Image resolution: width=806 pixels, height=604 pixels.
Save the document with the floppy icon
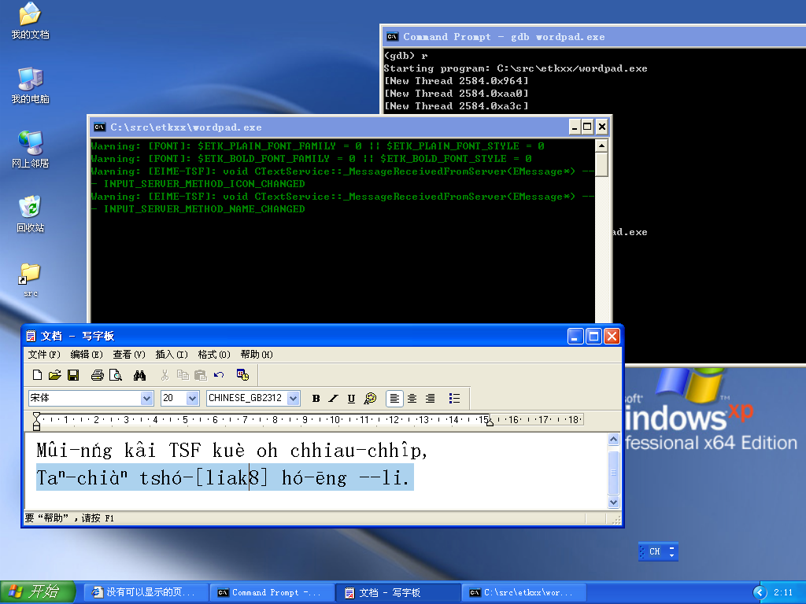click(x=72, y=375)
